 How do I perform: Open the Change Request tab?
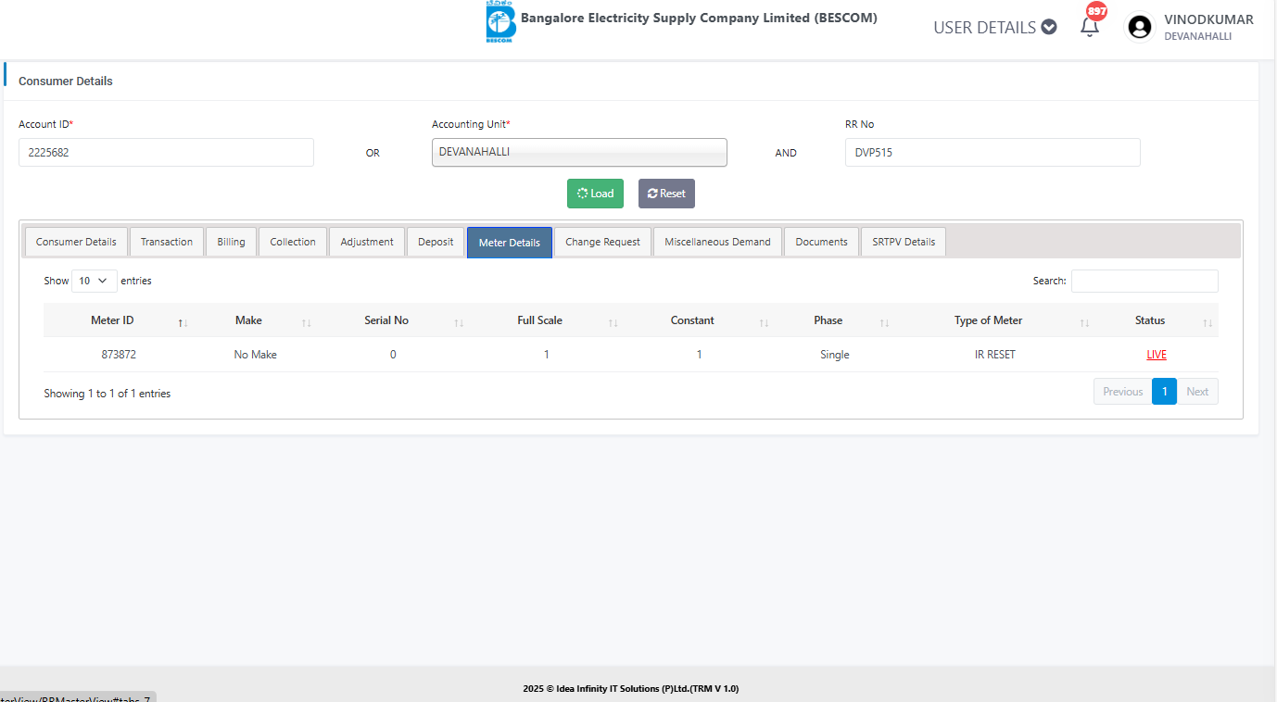click(x=602, y=242)
